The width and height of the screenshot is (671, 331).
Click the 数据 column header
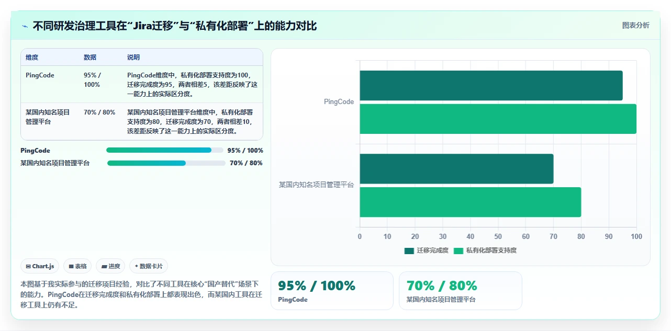(90, 57)
